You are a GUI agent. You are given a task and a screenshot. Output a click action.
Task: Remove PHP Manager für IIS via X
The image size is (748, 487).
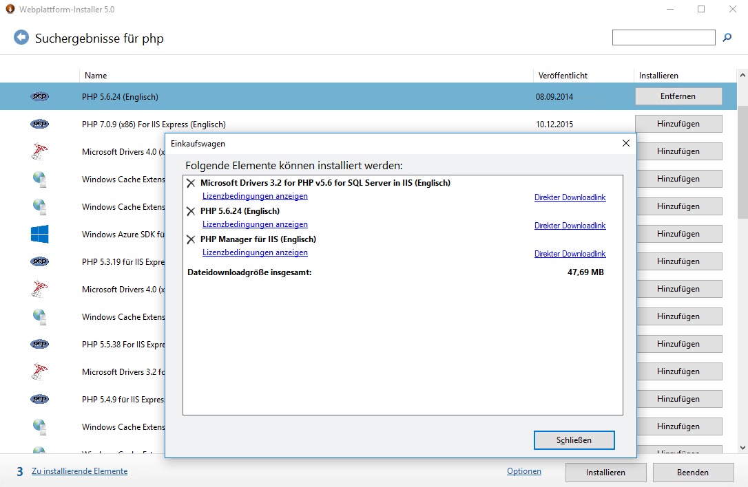pos(191,239)
